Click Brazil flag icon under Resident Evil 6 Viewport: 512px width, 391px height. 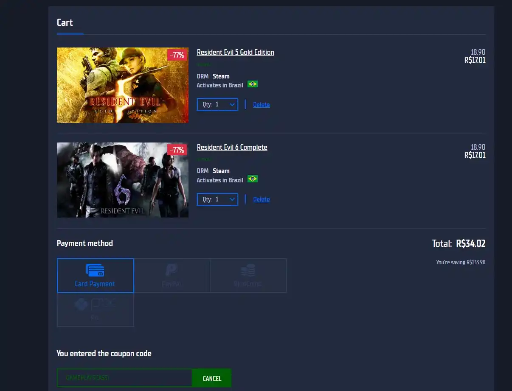[253, 179]
